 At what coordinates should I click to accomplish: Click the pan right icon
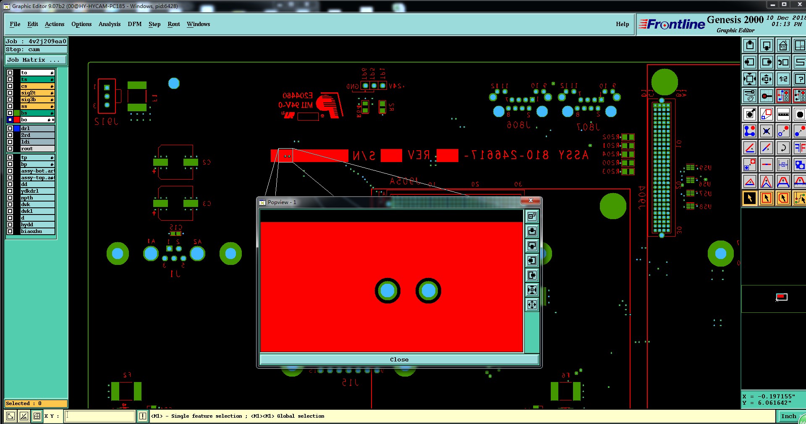[x=767, y=62]
